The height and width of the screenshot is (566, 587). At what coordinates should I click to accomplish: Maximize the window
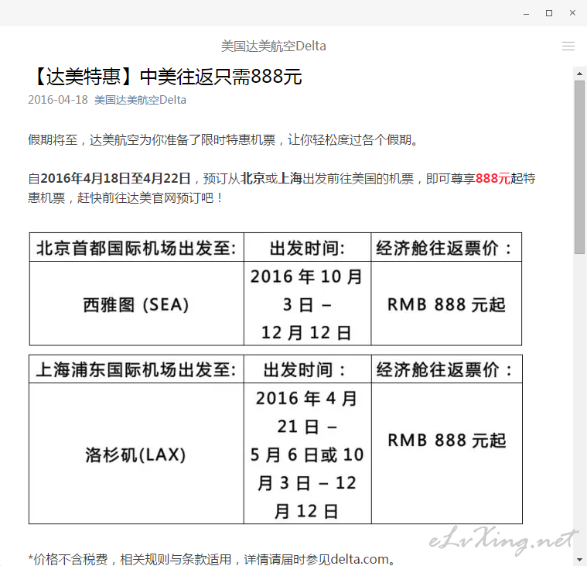pyautogui.click(x=549, y=13)
